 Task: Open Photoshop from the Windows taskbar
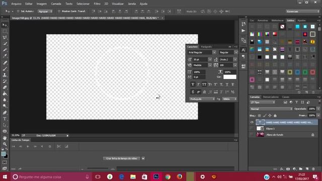pos(156,176)
